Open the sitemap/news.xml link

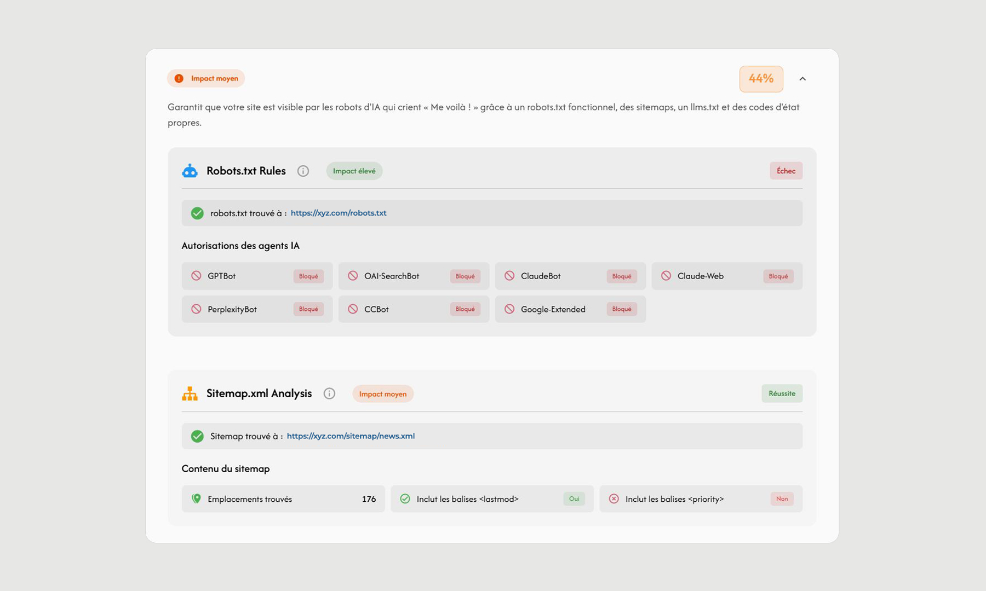point(351,436)
